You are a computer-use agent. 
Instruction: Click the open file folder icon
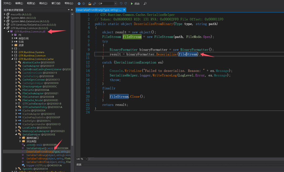click(x=90, y=4)
